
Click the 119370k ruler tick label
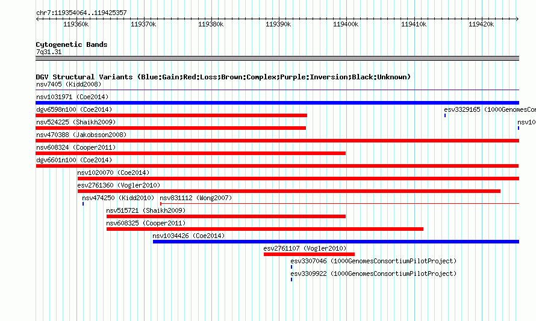point(143,24)
